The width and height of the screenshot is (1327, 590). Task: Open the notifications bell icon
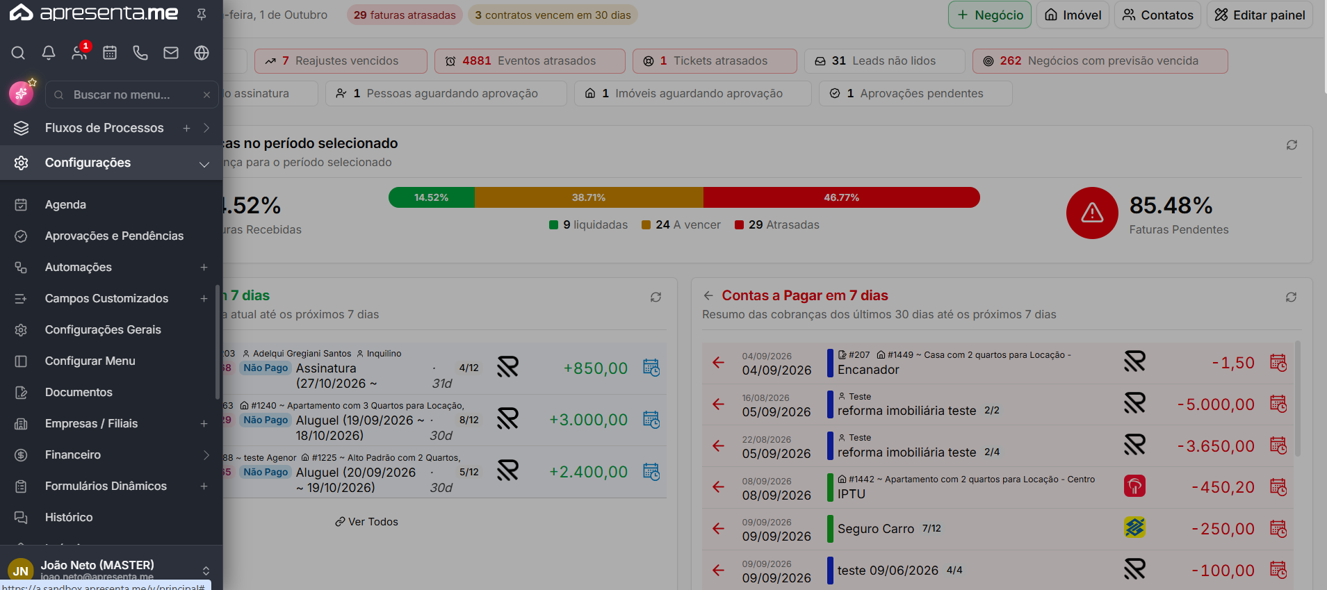(x=49, y=53)
